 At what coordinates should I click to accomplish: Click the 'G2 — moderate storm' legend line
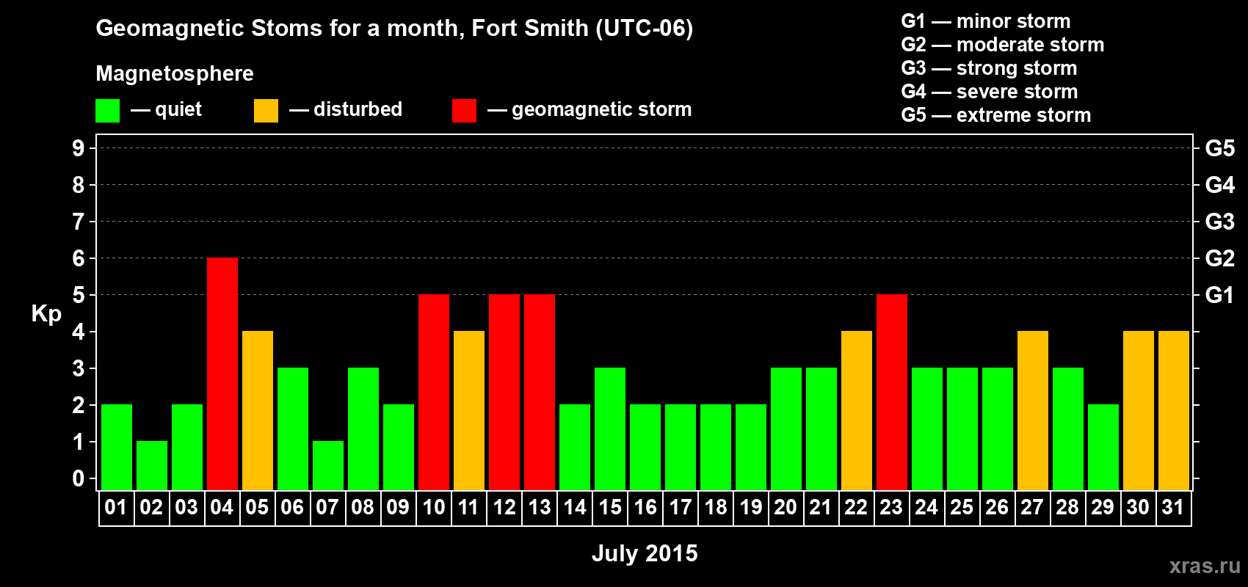1003,45
